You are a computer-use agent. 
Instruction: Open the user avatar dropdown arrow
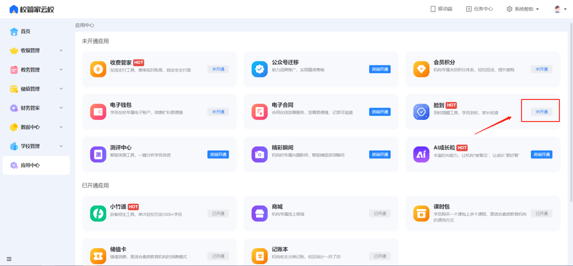(565, 9)
